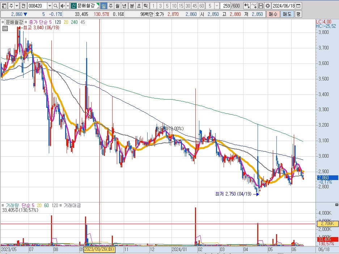
Task: Click the 130.57% volume ratio value in header
Action: point(101,14)
